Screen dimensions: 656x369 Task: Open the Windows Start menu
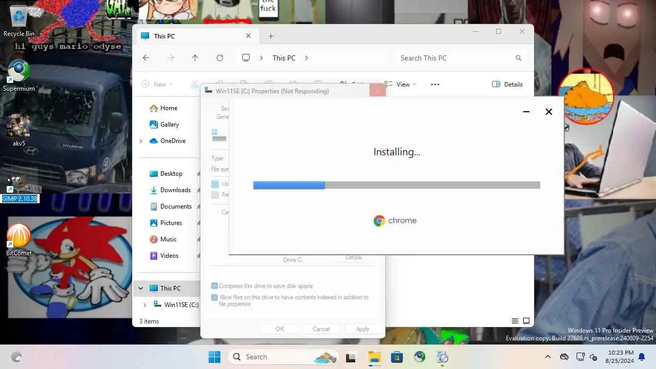[215, 357]
